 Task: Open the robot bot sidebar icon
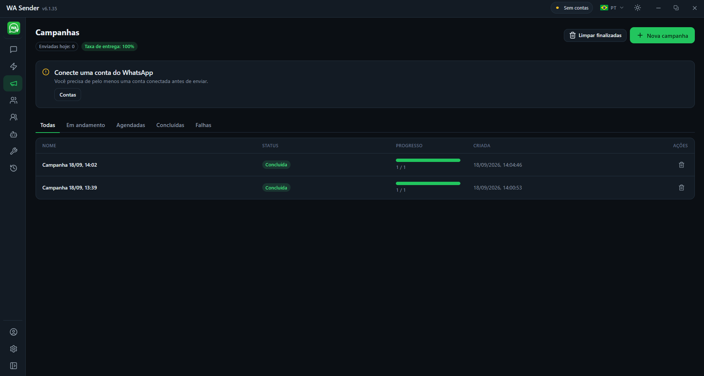point(14,134)
